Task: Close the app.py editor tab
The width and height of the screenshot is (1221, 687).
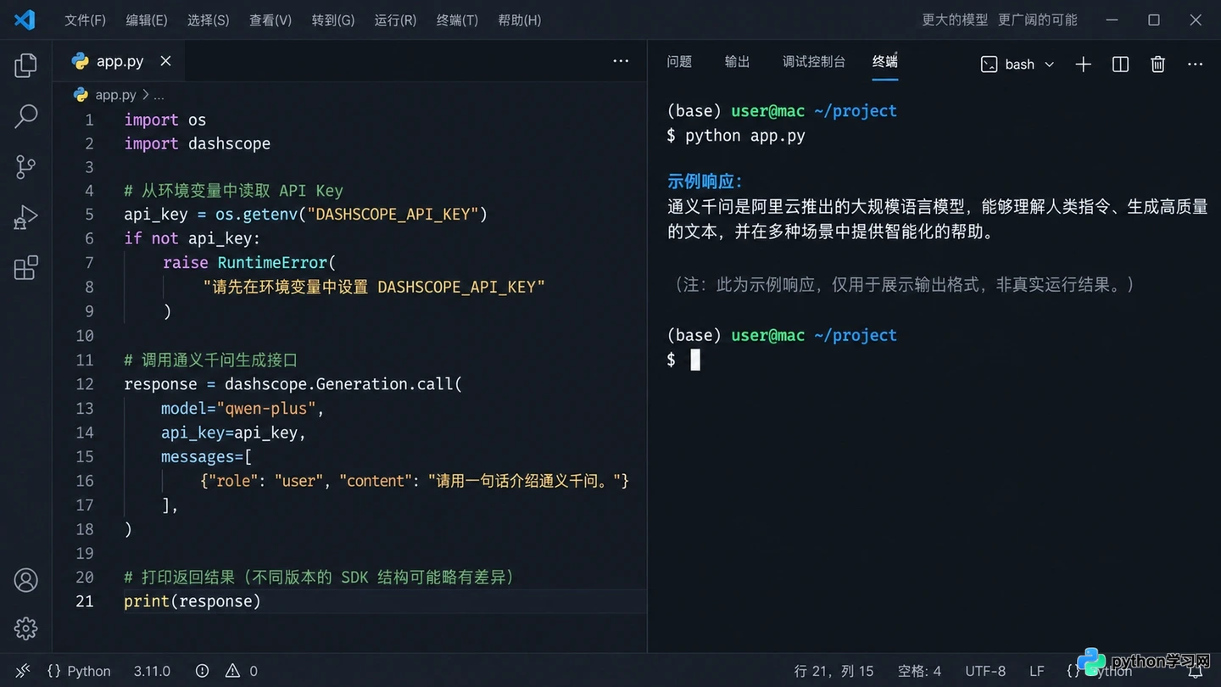Action: 165,61
